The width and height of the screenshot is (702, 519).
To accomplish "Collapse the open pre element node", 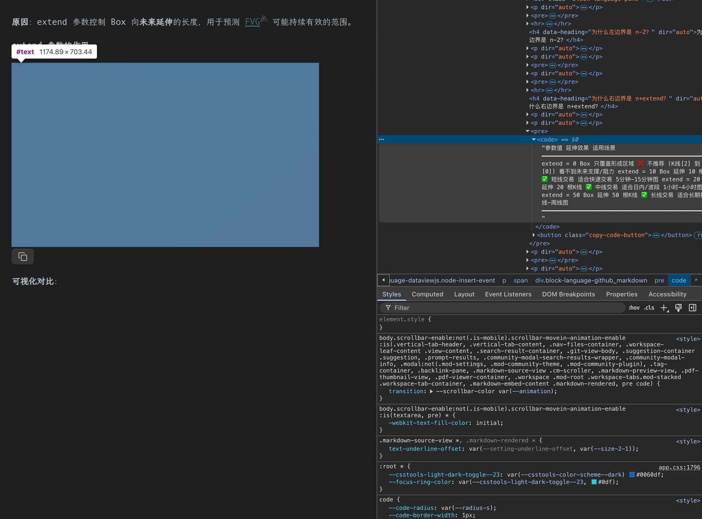I will [527, 131].
